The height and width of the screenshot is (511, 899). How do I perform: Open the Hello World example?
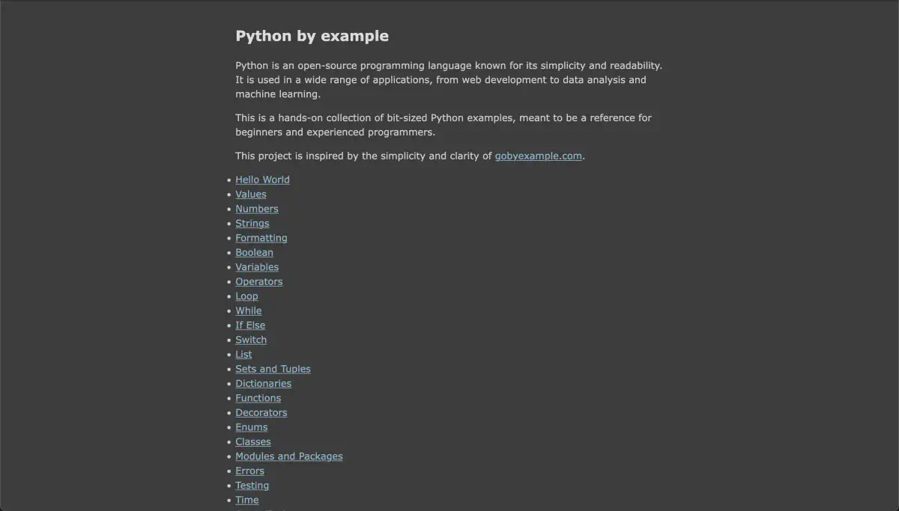(x=262, y=180)
